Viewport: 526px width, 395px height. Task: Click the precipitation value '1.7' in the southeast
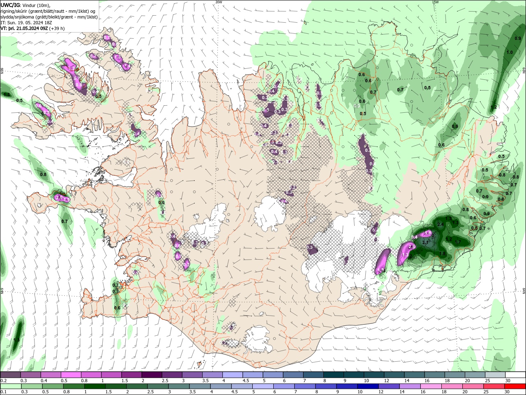pos(458,242)
